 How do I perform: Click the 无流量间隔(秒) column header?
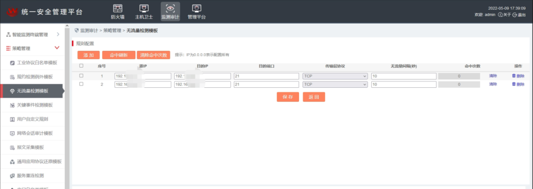tap(404, 66)
